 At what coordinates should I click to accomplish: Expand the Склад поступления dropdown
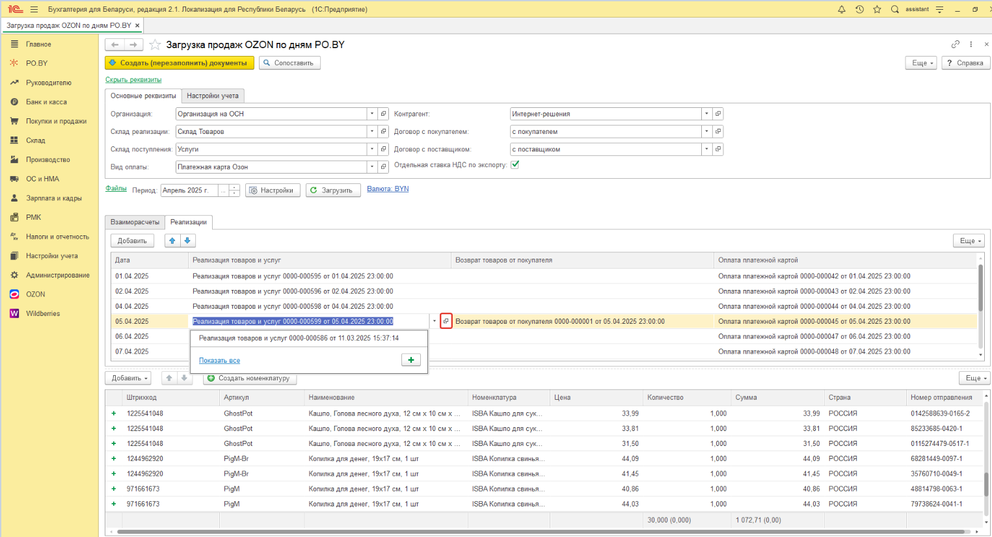pos(372,150)
